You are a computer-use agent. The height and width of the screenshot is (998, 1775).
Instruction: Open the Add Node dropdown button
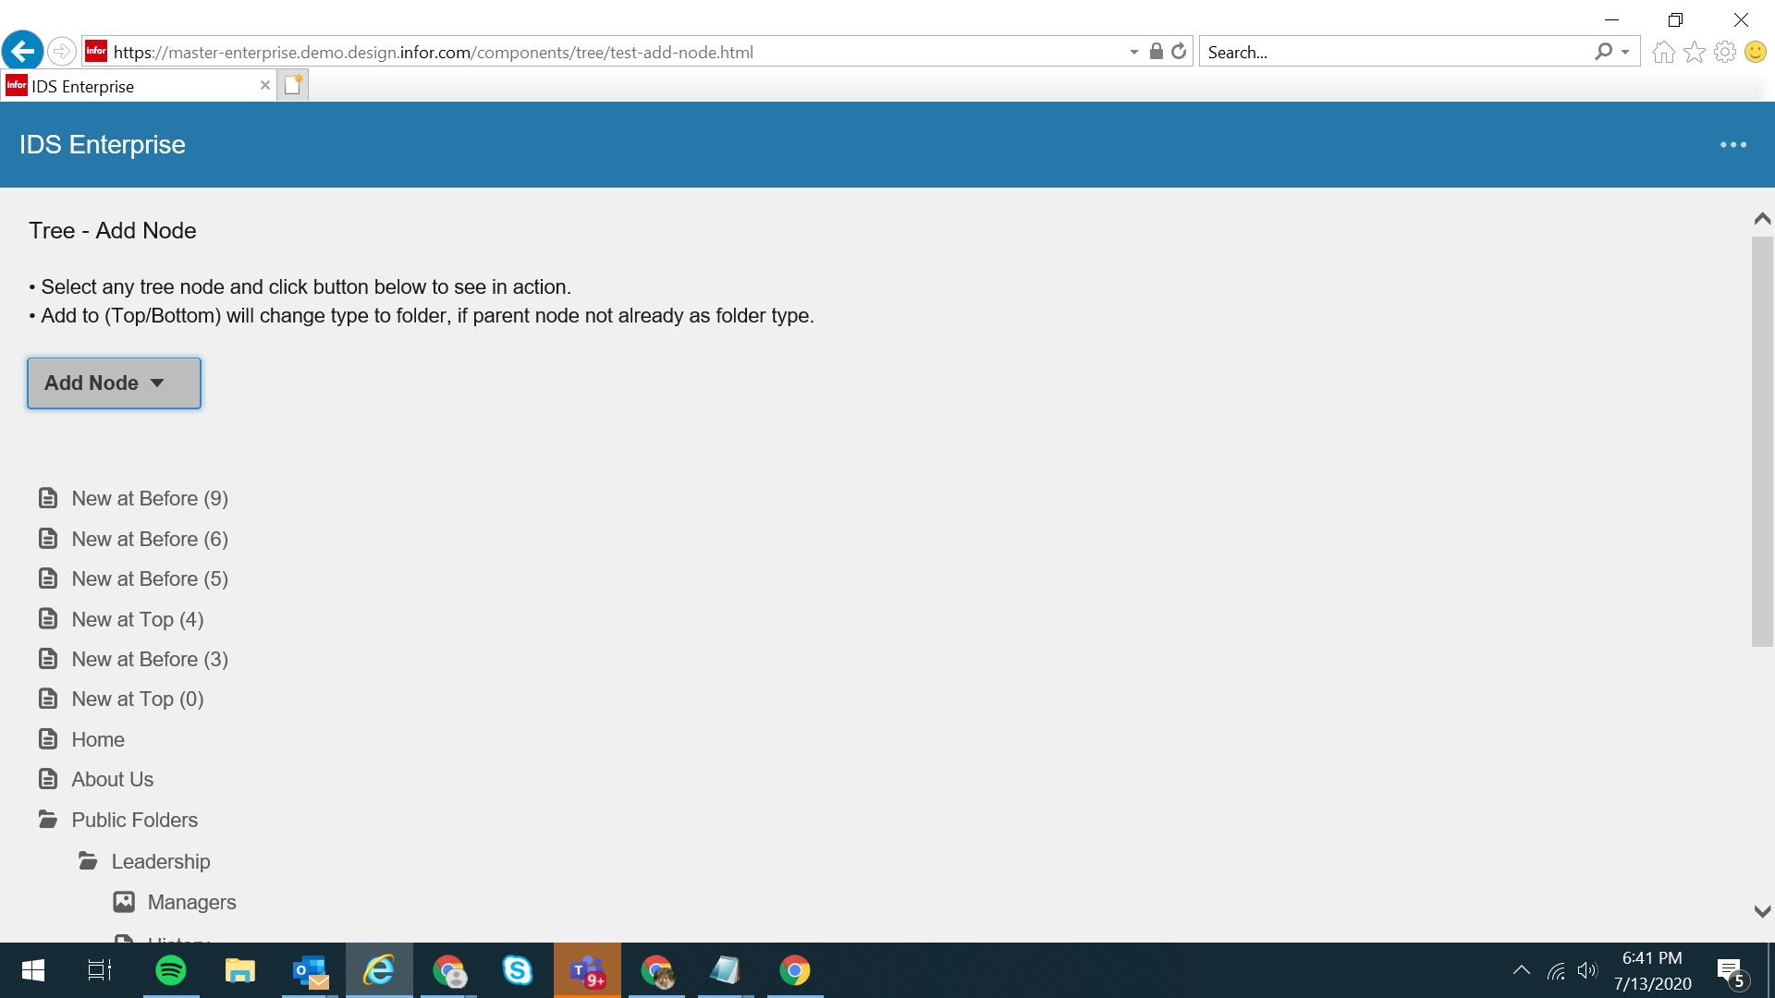tap(114, 383)
